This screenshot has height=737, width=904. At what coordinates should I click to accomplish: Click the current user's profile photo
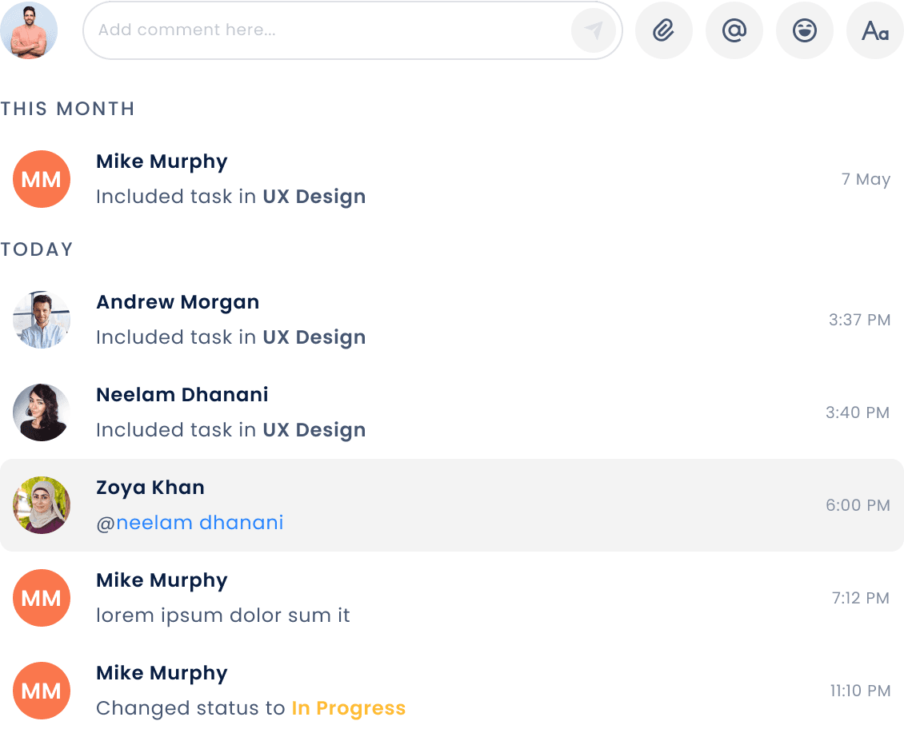[x=29, y=30]
